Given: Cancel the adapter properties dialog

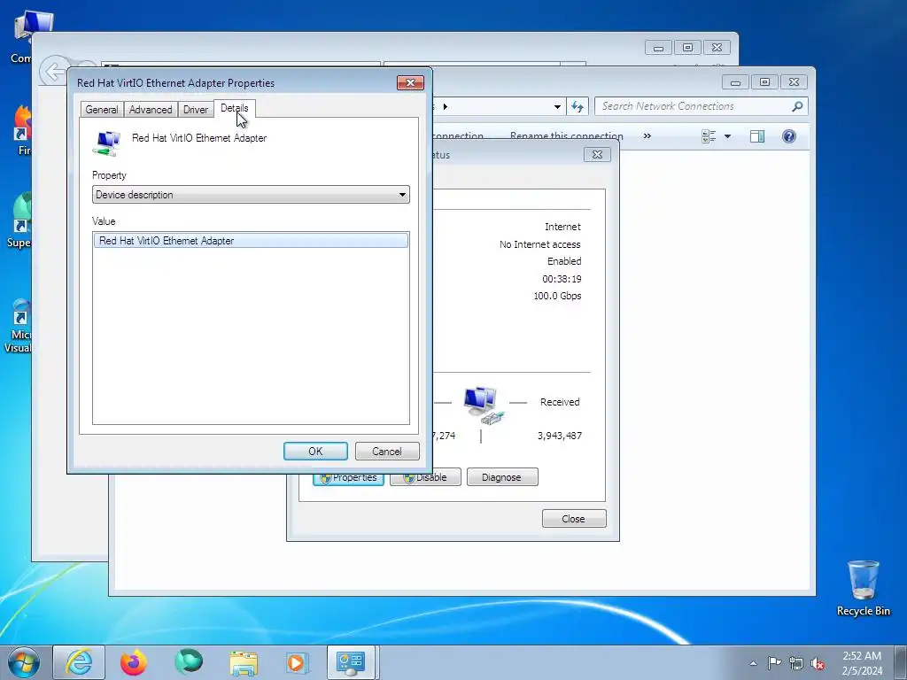Looking at the screenshot, I should pyautogui.click(x=387, y=451).
